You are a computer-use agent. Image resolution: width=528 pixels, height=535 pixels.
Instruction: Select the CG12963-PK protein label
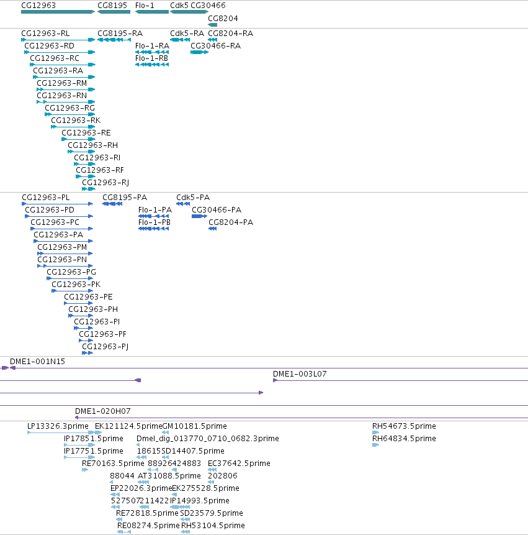tap(76, 285)
